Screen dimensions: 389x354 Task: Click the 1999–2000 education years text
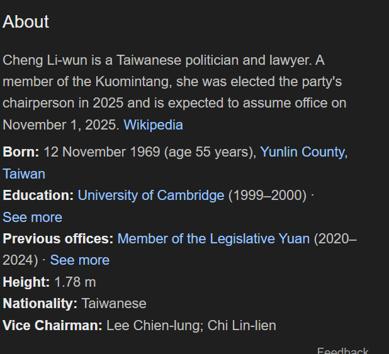(267, 196)
